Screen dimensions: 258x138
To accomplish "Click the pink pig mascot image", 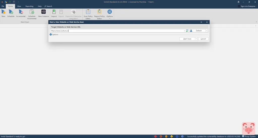I will point(248,128).
